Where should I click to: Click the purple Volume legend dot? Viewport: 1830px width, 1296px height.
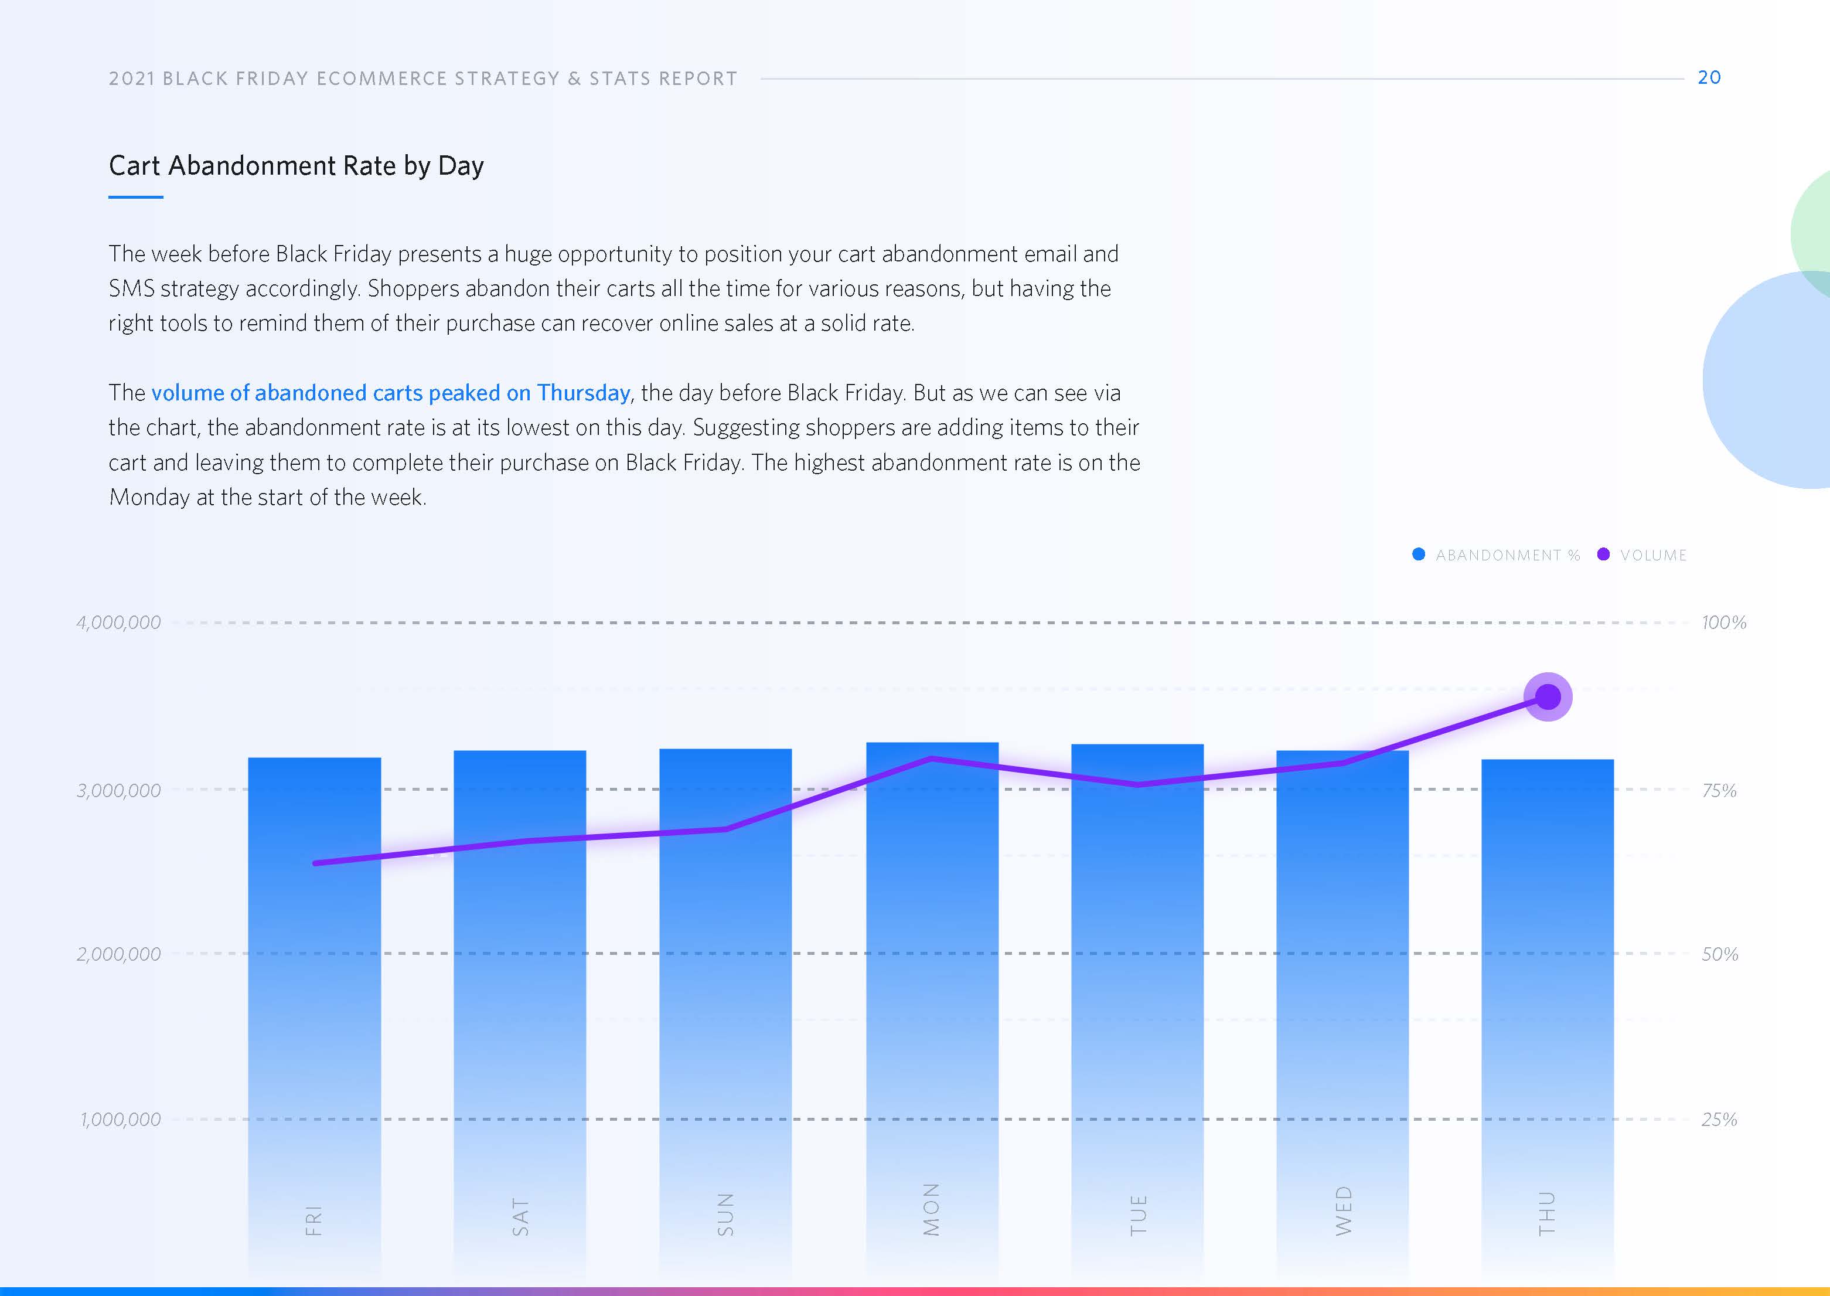(1603, 555)
